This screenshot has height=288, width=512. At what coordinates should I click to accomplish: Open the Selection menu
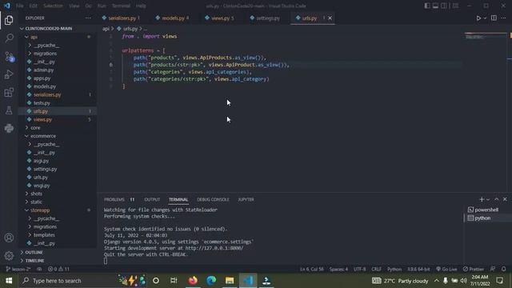[x=53, y=6]
